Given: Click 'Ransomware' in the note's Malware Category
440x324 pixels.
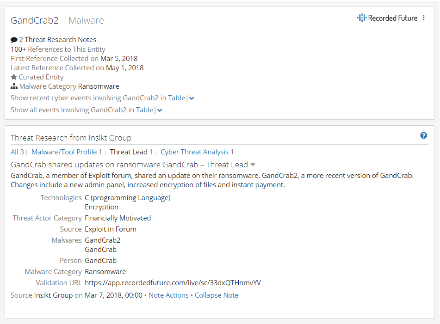Looking at the screenshot, I should point(105,272).
